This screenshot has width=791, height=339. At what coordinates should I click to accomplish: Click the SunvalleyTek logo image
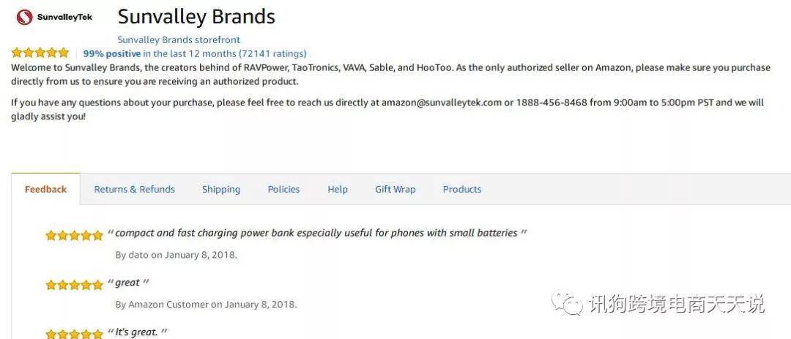[54, 18]
